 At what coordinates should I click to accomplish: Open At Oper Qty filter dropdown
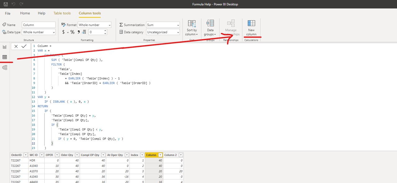126,155
